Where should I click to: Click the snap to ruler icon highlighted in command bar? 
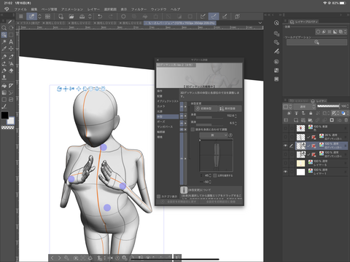coord(214,16)
